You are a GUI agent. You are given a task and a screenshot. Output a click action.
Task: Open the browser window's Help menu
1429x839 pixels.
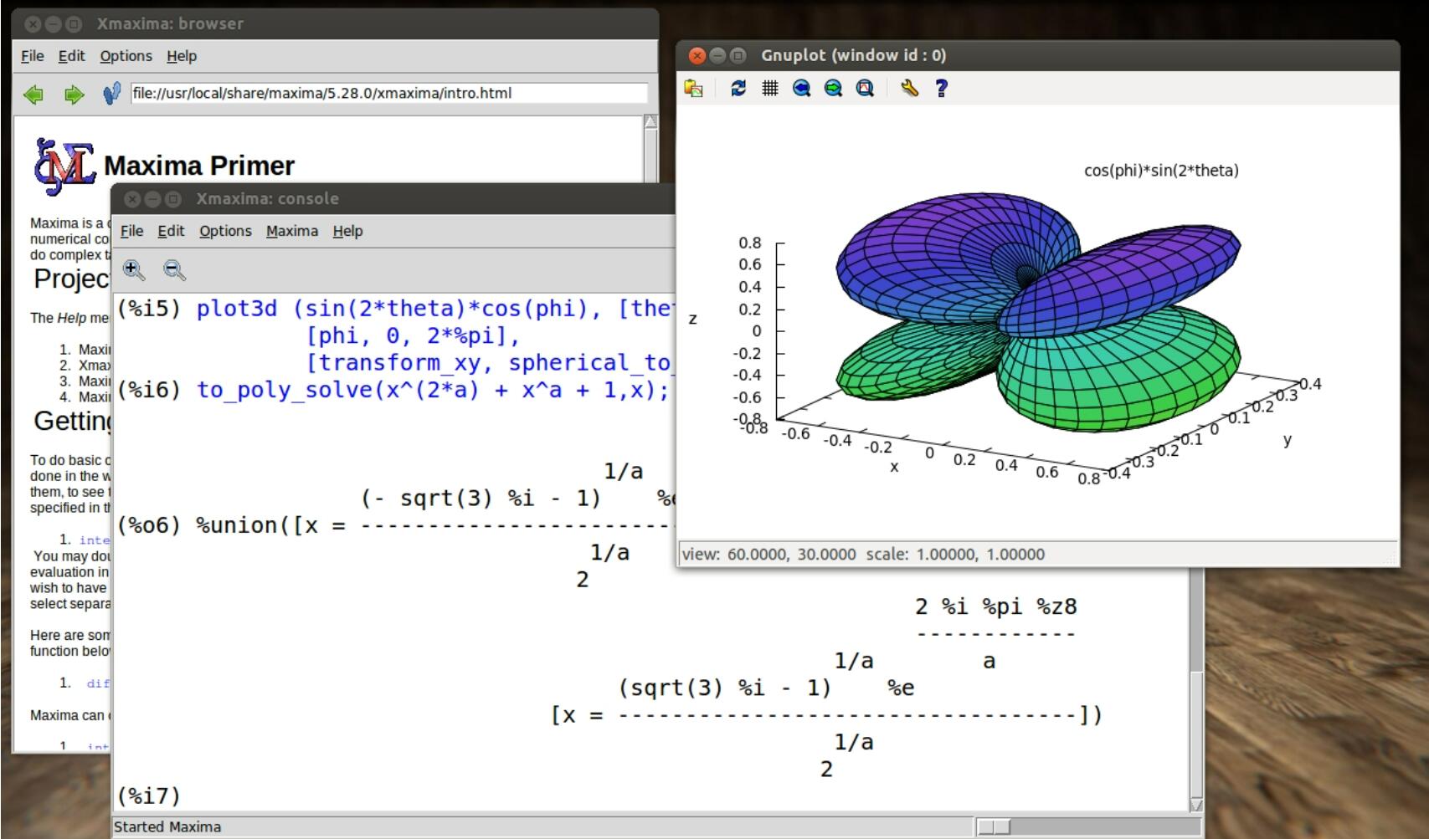(x=182, y=56)
